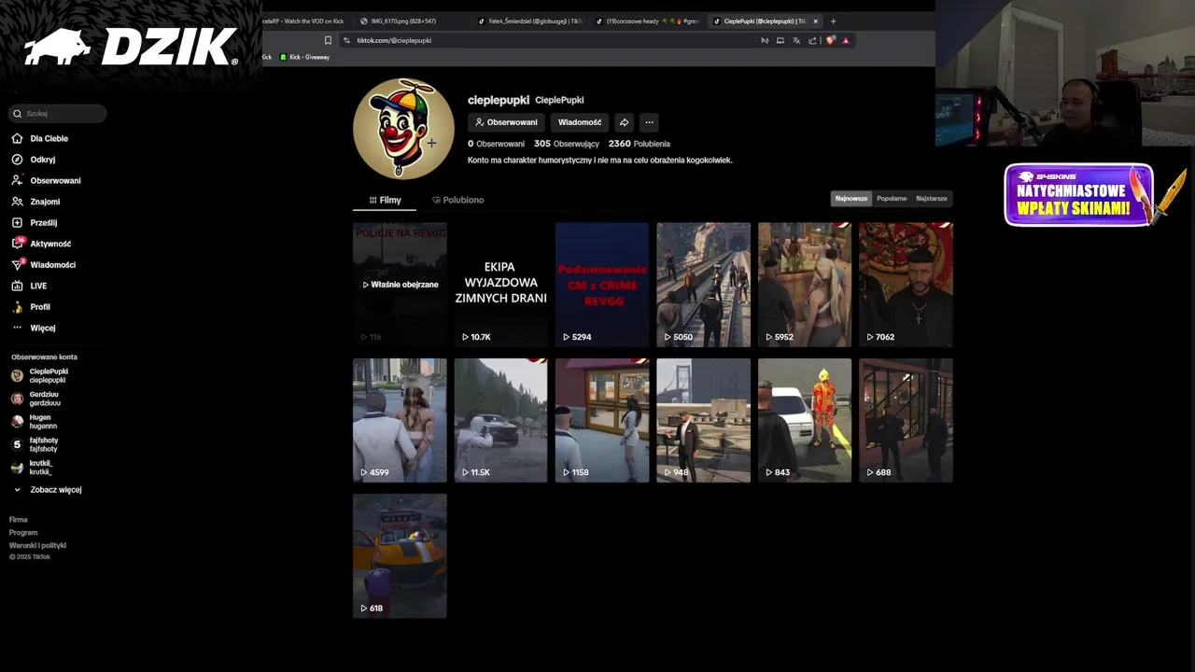Switch to Fetek_Śmierdziel TikTok browser tab
1195x672 pixels.
528,21
